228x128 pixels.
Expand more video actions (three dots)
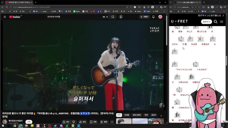click(x=112, y=122)
